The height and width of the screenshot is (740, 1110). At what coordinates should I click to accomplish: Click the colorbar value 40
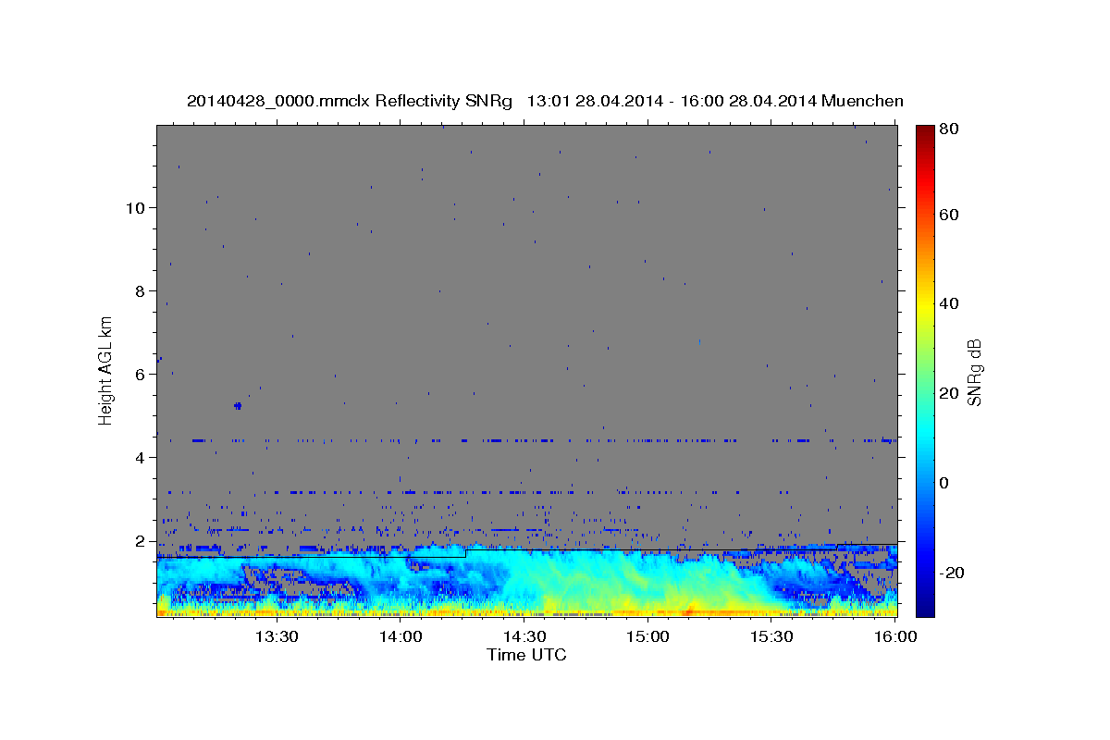pyautogui.click(x=950, y=303)
